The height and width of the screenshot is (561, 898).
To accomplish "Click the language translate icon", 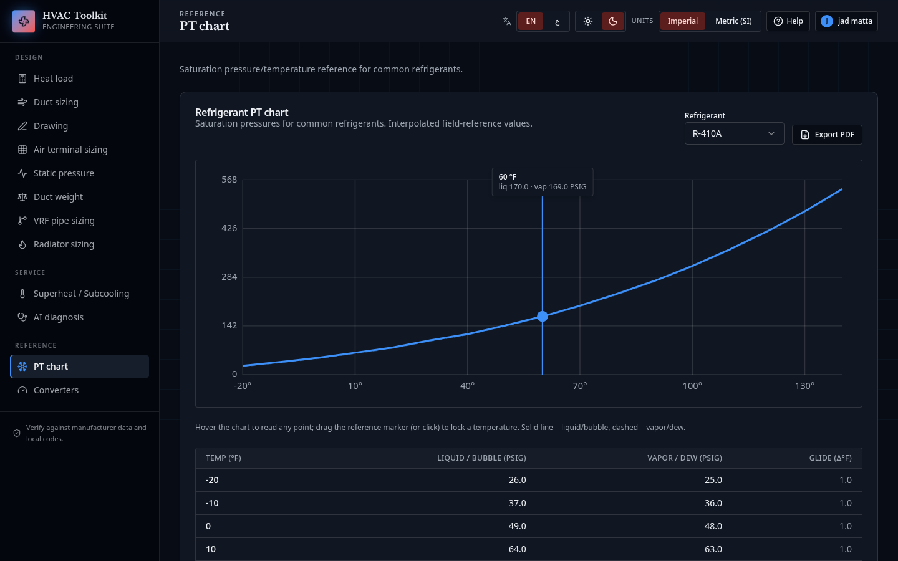I will point(507,21).
